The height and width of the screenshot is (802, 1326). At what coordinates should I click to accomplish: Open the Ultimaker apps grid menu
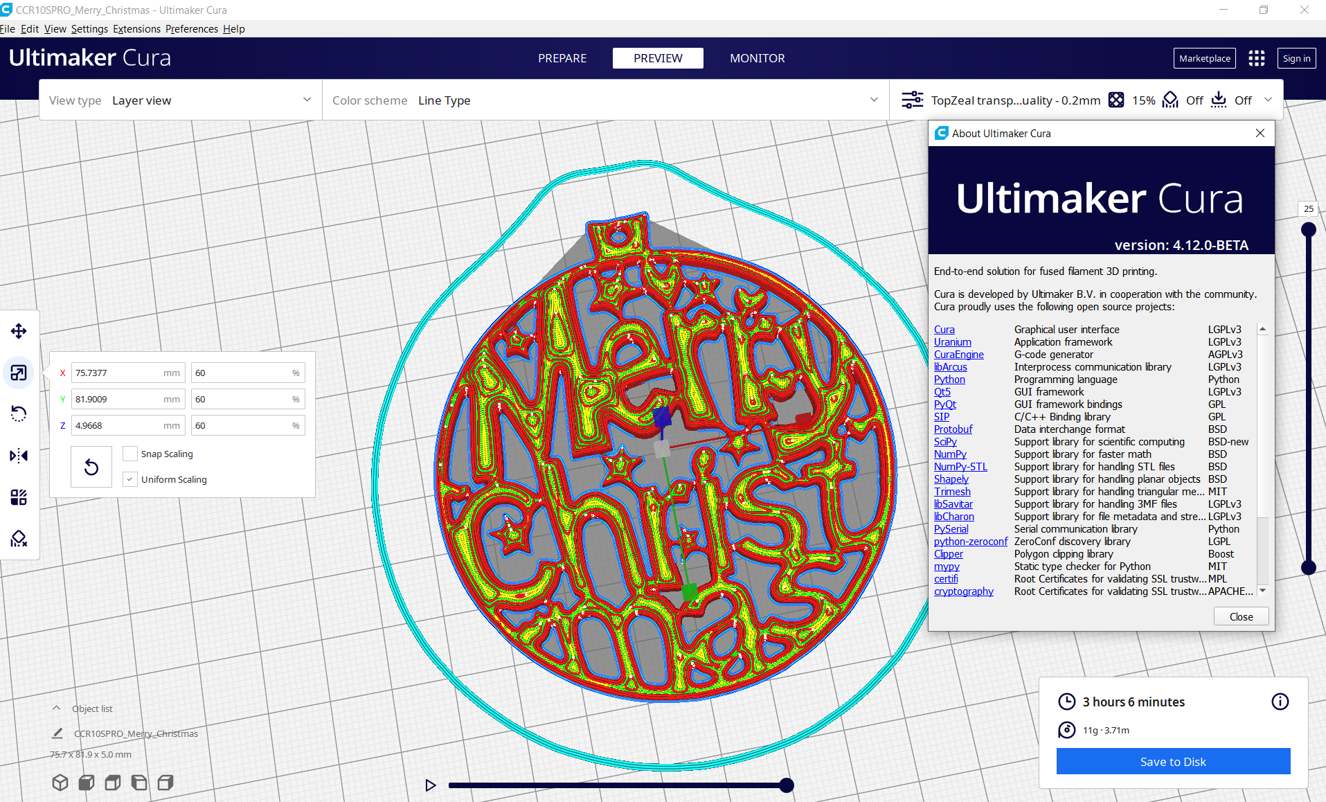tap(1257, 58)
